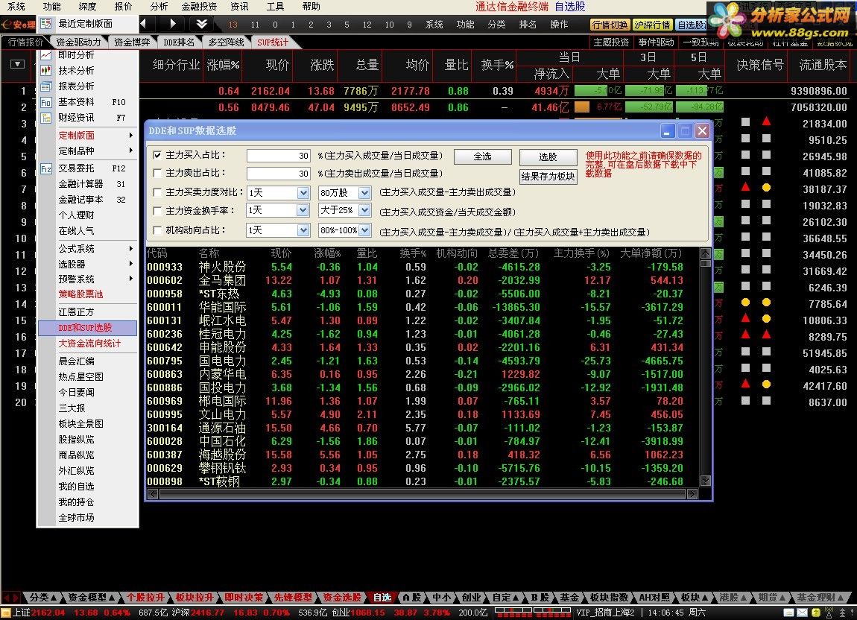Open the 大于25% dropdown
The image size is (857, 620).
364,210
